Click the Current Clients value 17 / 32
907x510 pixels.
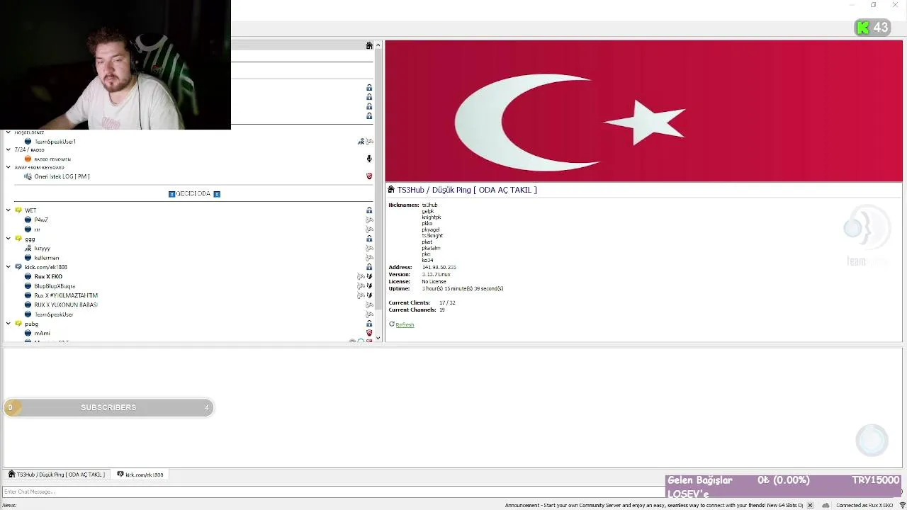click(x=447, y=302)
